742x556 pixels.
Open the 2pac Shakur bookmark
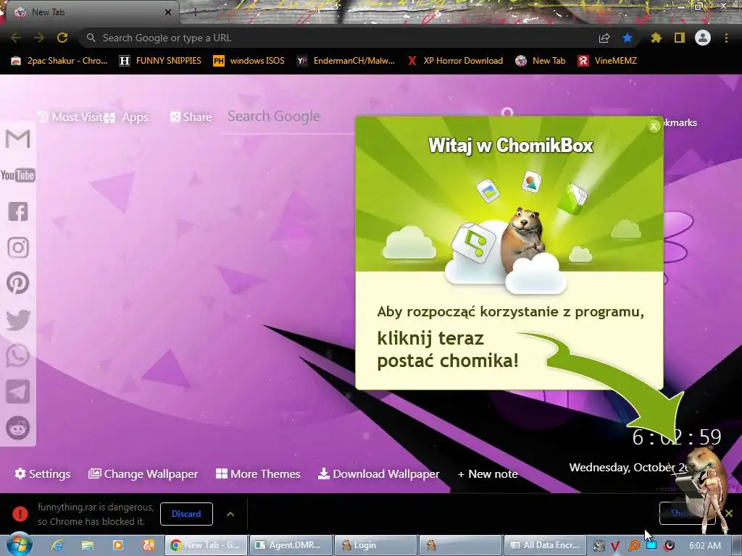click(x=59, y=61)
